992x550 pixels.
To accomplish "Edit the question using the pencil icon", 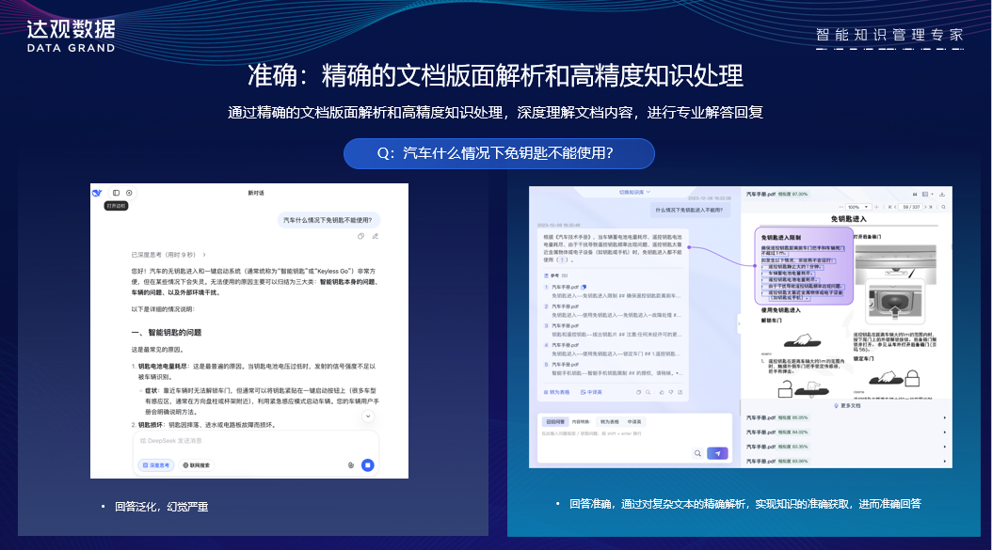I will pyautogui.click(x=374, y=238).
